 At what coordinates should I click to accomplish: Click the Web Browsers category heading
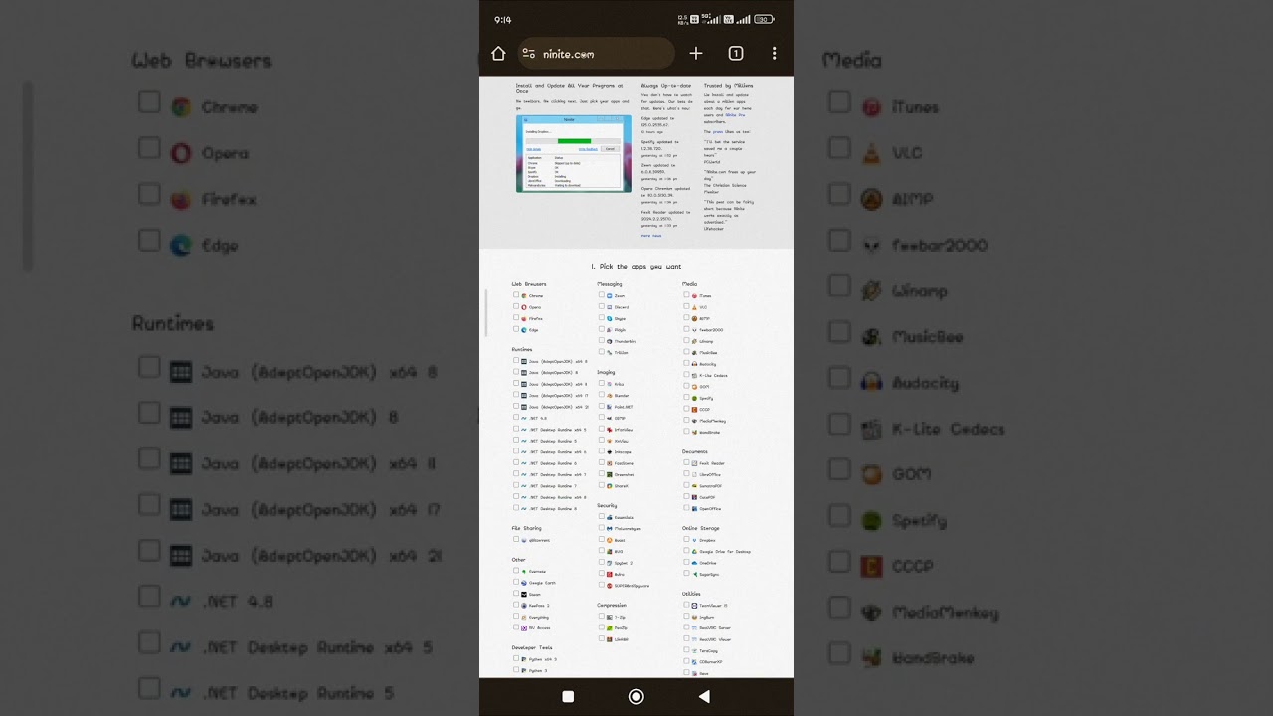point(529,284)
